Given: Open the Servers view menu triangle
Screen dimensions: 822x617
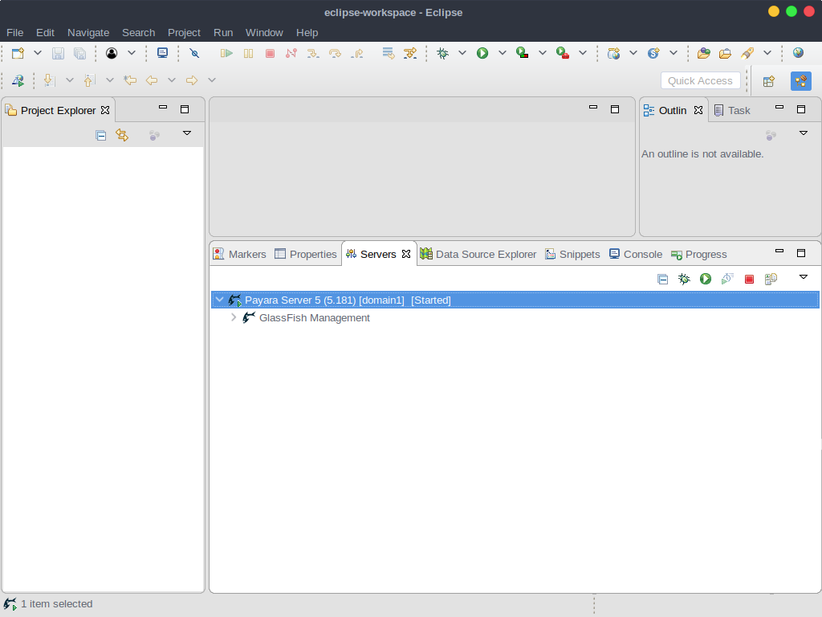Looking at the screenshot, I should (x=803, y=277).
